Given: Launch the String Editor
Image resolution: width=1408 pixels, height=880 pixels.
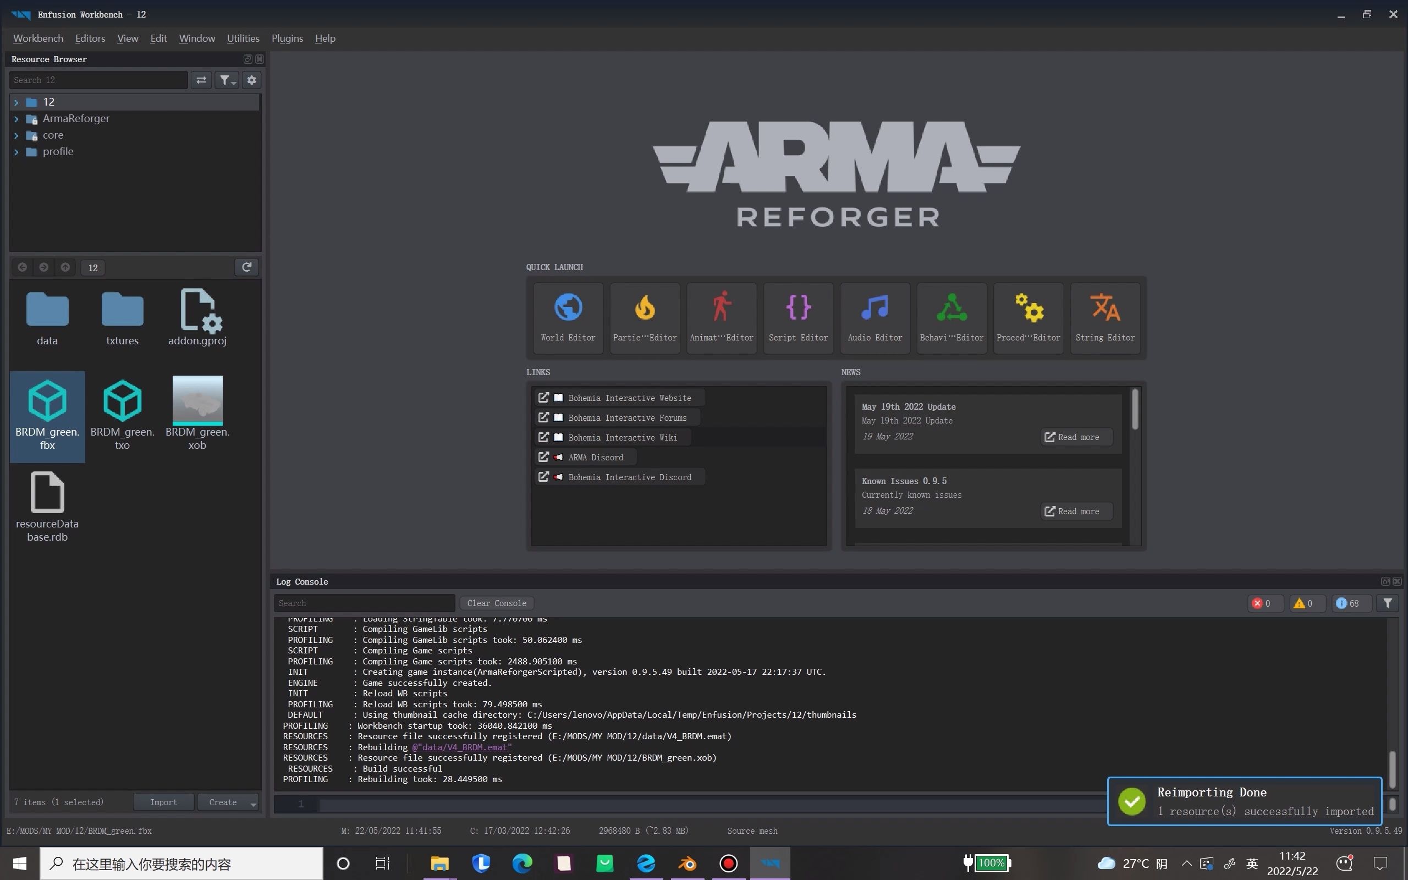Looking at the screenshot, I should click(x=1105, y=318).
